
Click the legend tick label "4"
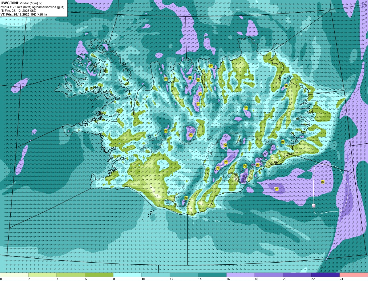(57, 279)
